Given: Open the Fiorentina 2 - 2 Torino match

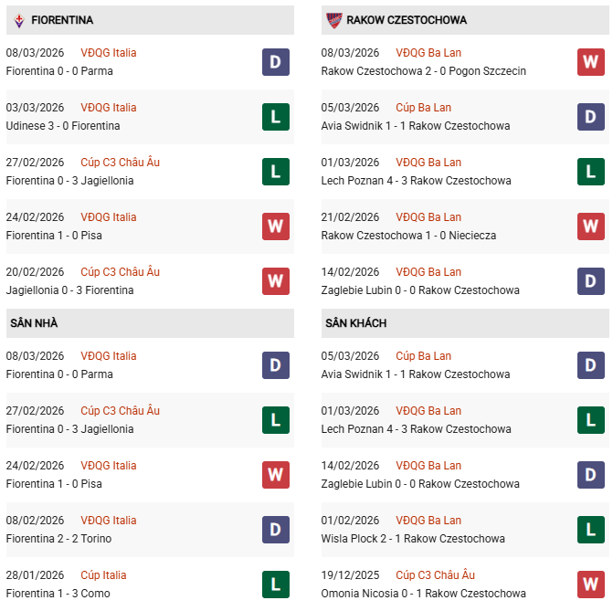Looking at the screenshot, I should pos(58,539).
